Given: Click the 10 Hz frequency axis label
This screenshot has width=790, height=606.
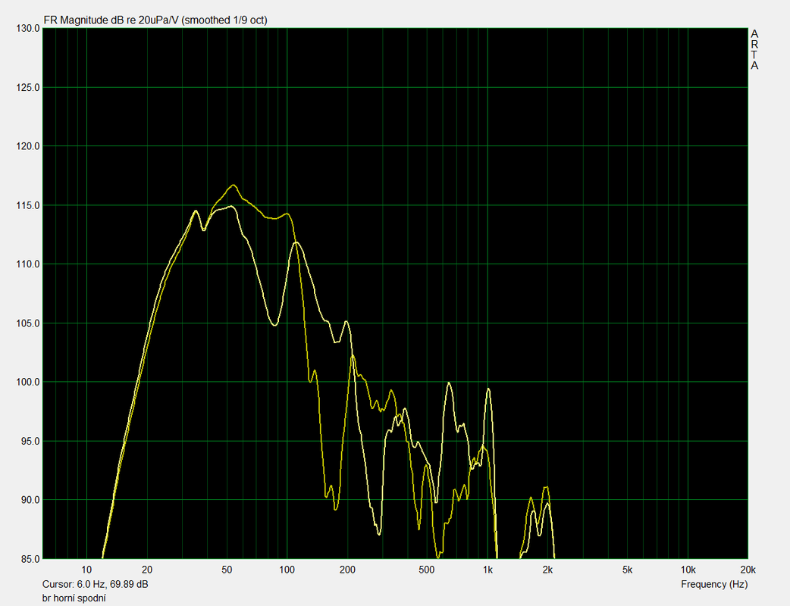Looking at the screenshot, I should point(86,570).
